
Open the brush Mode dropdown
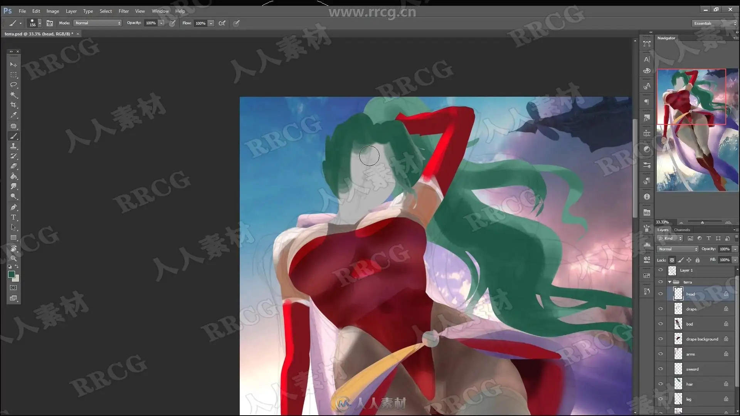[x=98, y=23]
